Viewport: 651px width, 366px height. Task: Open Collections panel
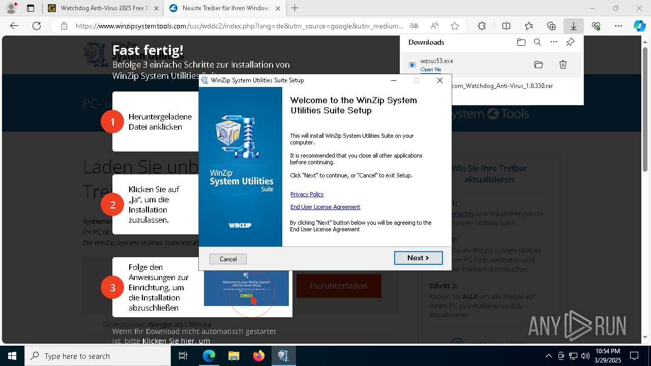point(551,26)
